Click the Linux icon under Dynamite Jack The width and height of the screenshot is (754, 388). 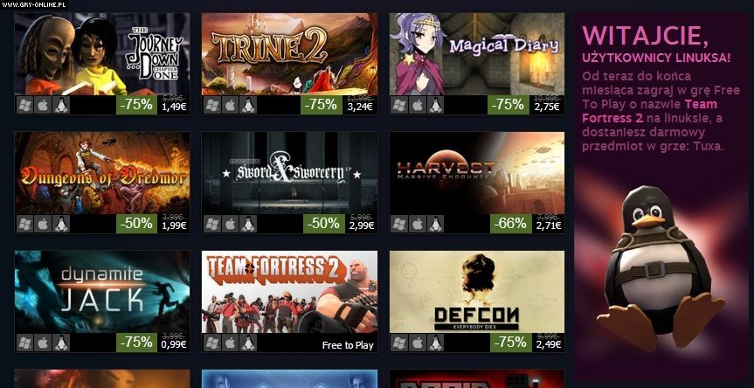61,343
